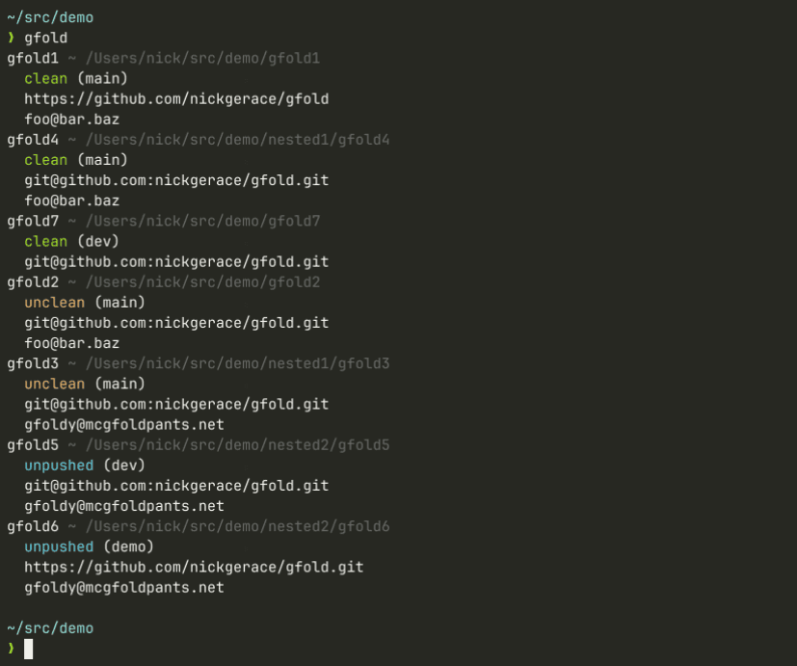
Task: Click the unpushed status label under gfold6
Action: (x=59, y=546)
